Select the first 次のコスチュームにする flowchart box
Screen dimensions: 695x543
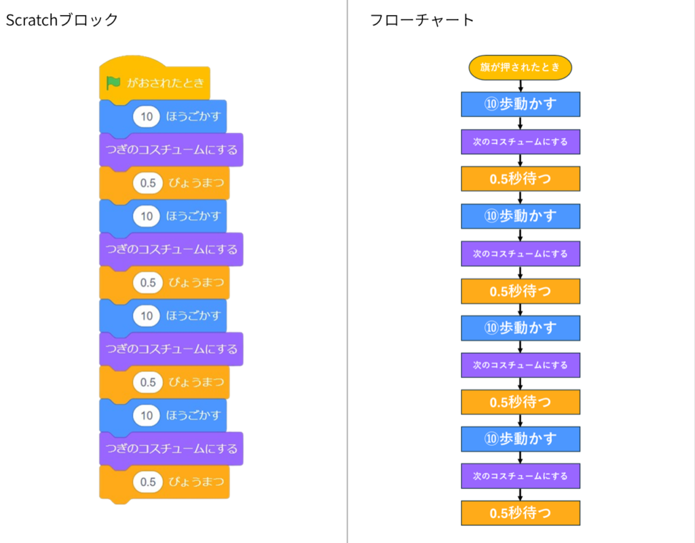pos(521,142)
